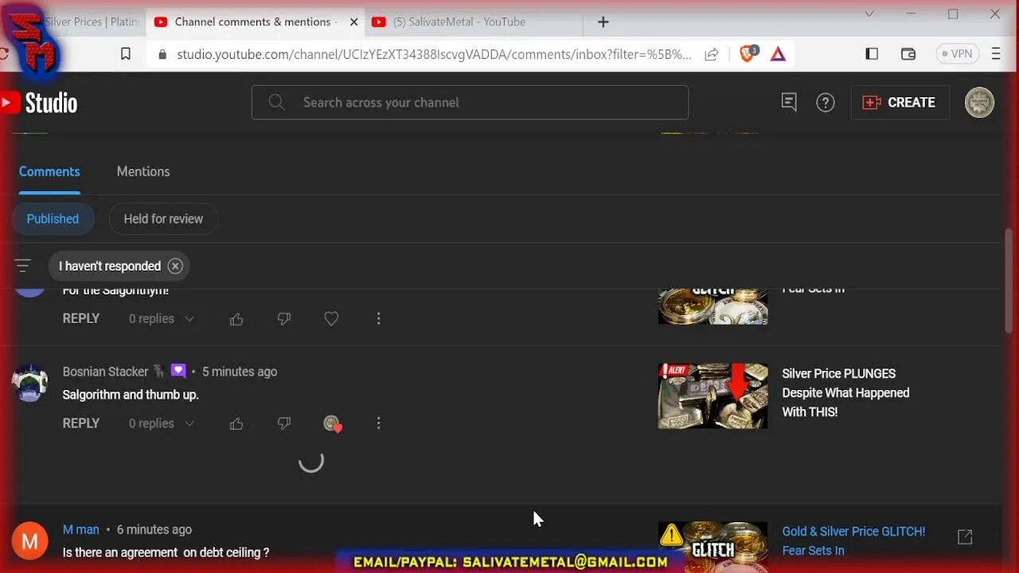
Task: Click the '6 minutes ago' timestamp
Action: point(154,530)
